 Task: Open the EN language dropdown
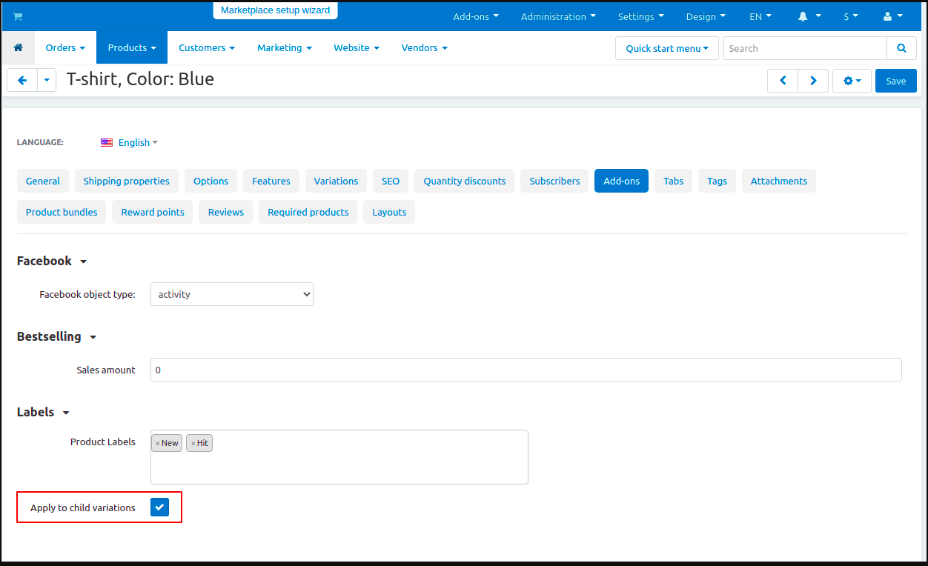tap(760, 16)
